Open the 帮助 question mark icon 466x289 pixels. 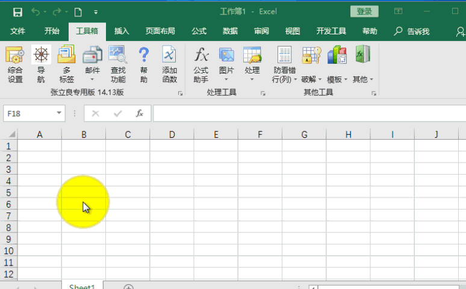(144, 64)
